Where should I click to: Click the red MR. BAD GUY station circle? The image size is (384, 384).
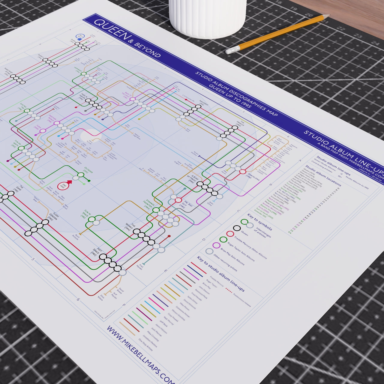pos(178,200)
